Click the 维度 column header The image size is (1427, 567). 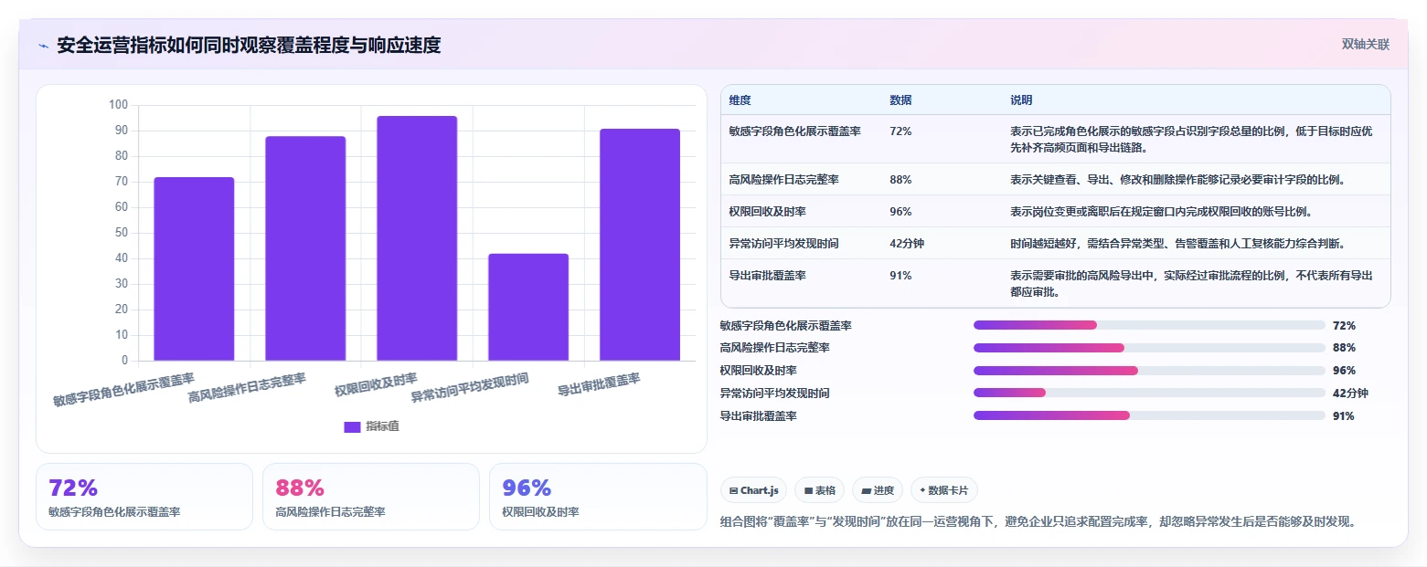[x=740, y=100]
